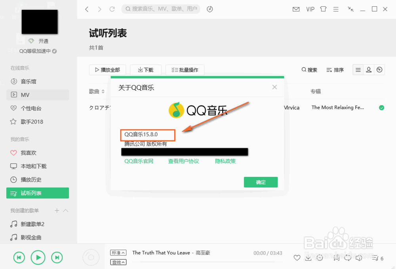This screenshot has width=396, height=269.
Task: Click the volume speaker icon
Action: pos(359,258)
